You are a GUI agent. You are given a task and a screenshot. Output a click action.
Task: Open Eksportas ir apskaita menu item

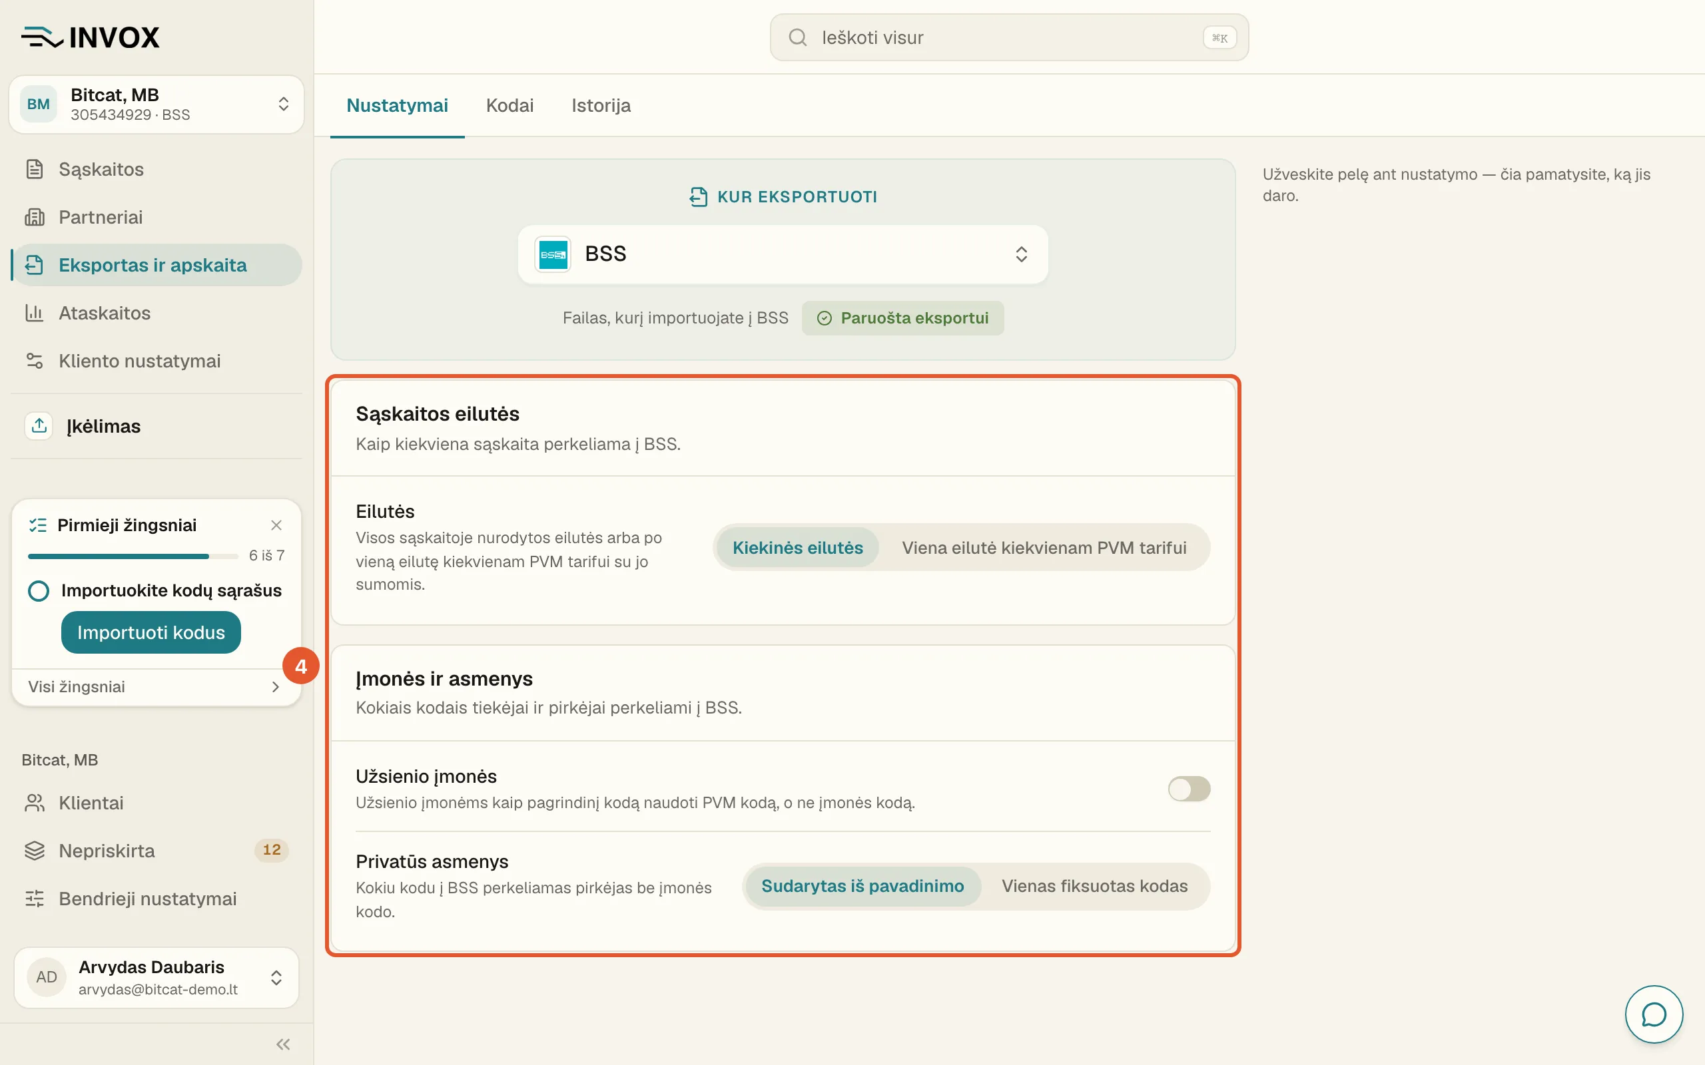[157, 265]
